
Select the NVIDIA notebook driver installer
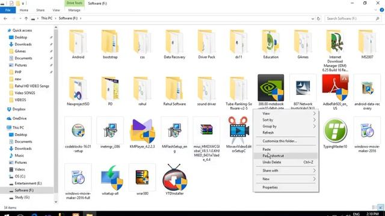pos(271,91)
